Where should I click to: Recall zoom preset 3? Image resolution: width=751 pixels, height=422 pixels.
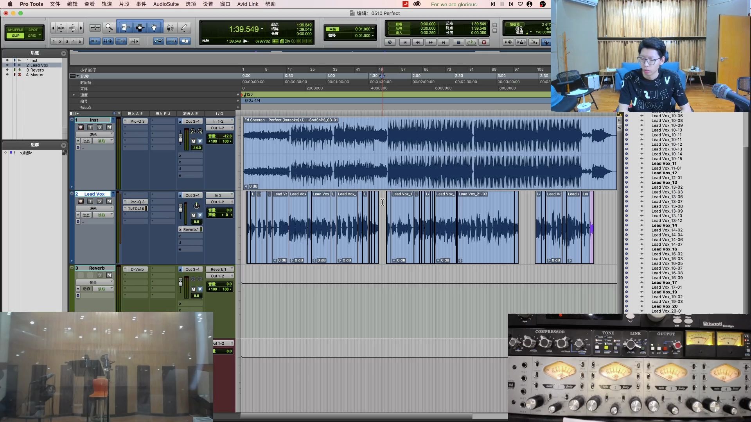pos(67,41)
